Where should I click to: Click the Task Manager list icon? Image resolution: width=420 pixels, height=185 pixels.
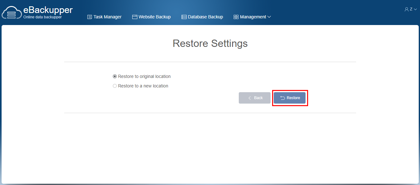click(x=90, y=17)
